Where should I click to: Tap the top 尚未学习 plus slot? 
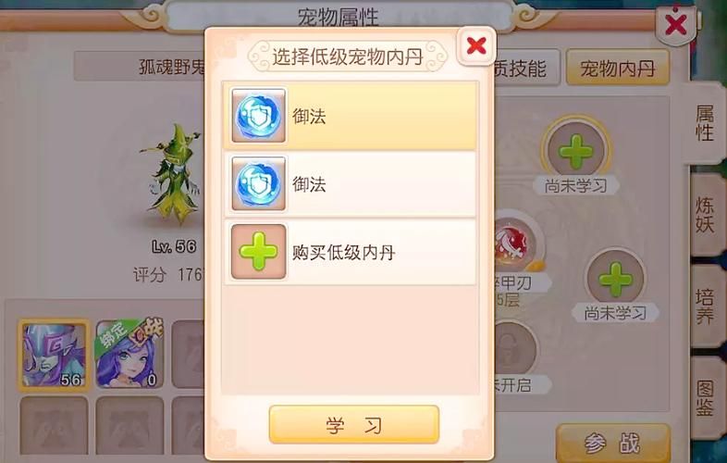[576, 151]
